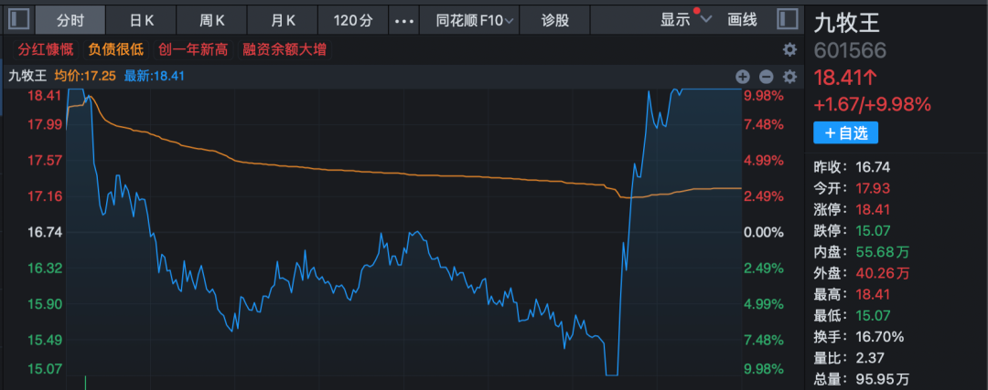Click the 分红慷慨 tag

pyautogui.click(x=46, y=49)
